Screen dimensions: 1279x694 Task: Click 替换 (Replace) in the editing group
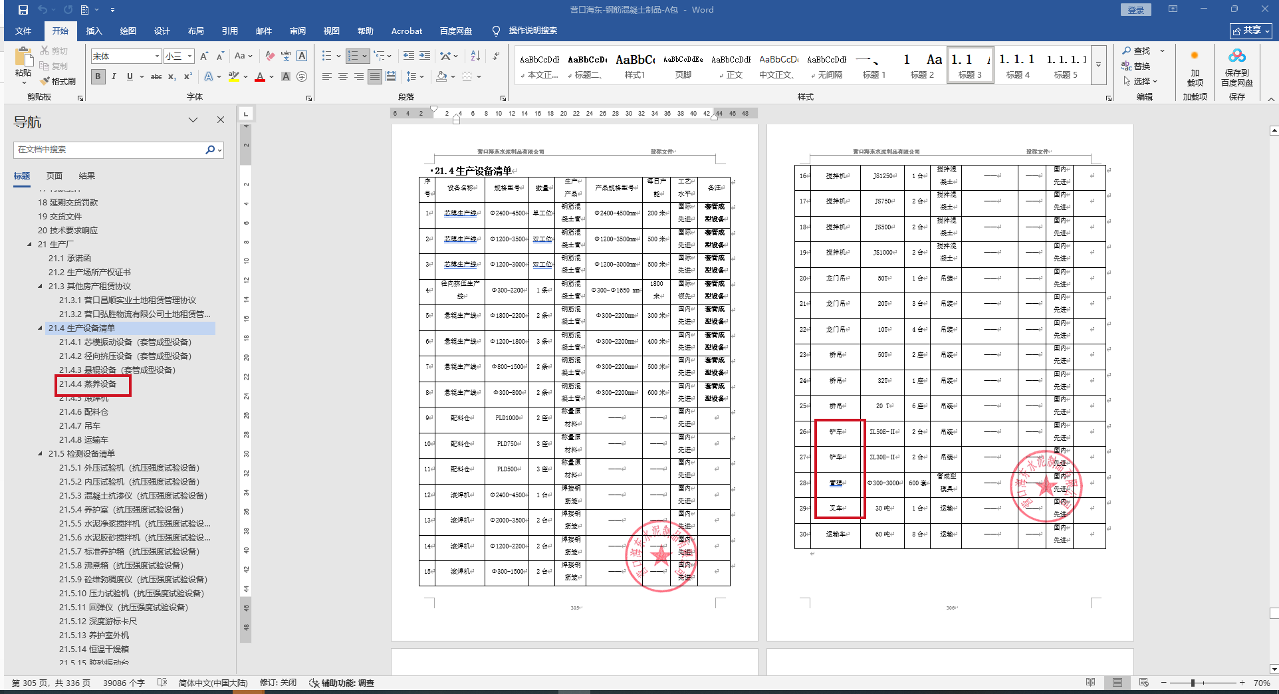pyautogui.click(x=1136, y=66)
